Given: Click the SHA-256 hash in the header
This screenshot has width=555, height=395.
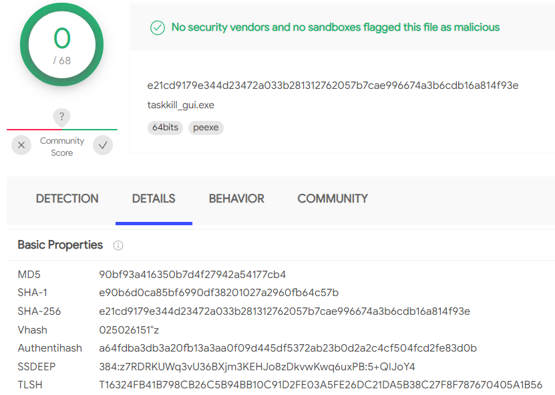Looking at the screenshot, I should click(333, 86).
